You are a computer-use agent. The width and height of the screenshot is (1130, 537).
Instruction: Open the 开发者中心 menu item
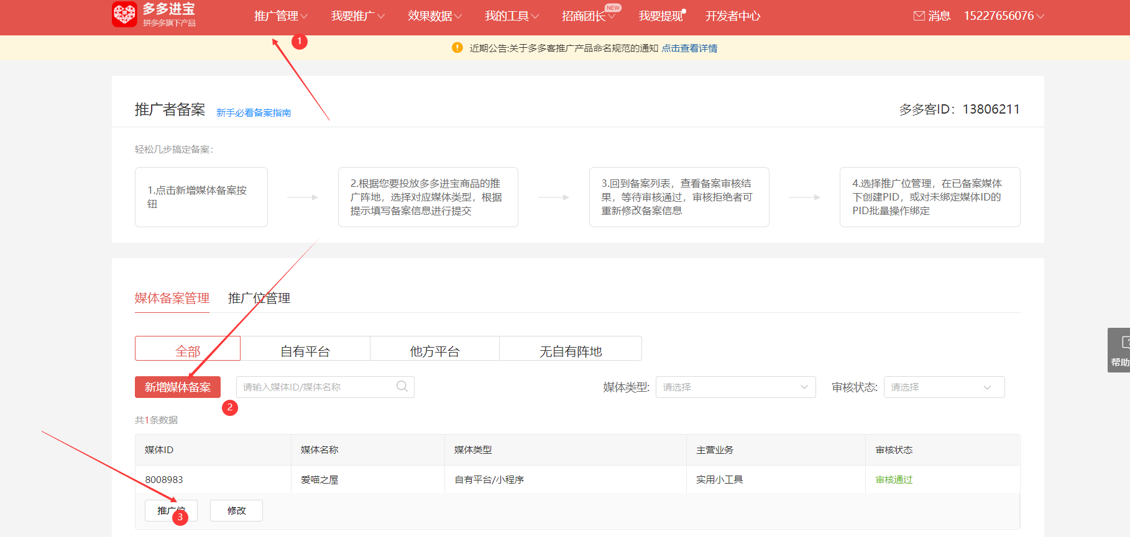[733, 16]
